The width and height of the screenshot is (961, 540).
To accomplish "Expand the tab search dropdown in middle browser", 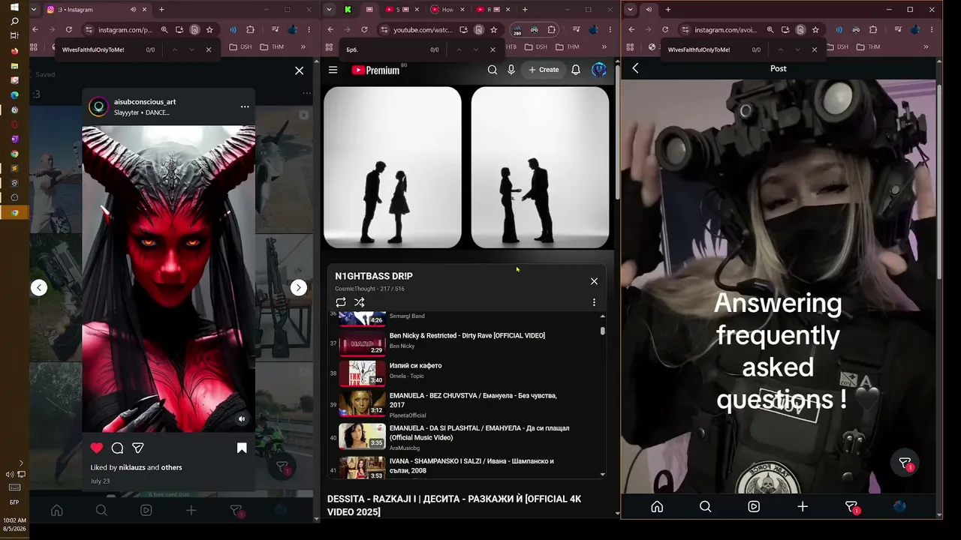I will click(330, 10).
